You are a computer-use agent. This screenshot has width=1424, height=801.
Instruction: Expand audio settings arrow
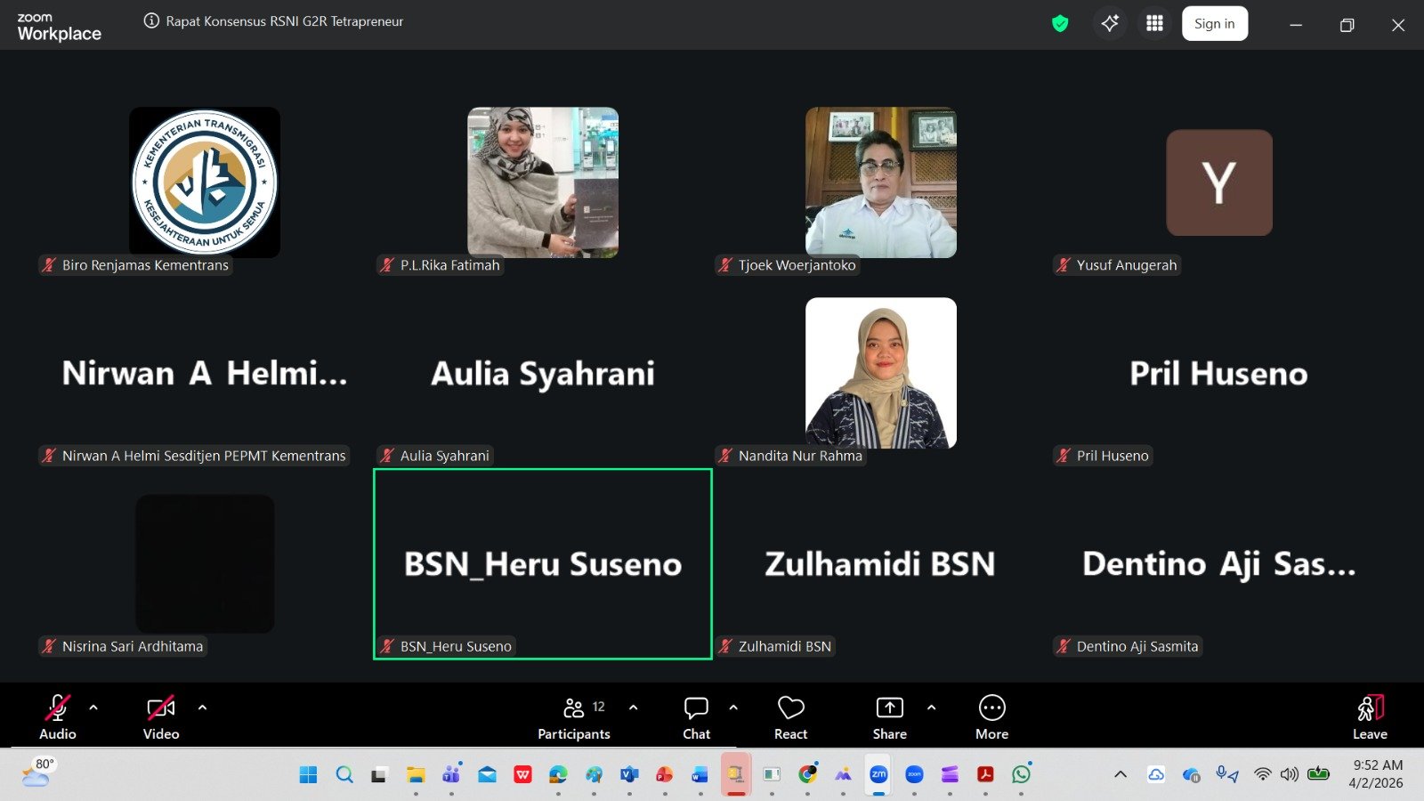(93, 708)
